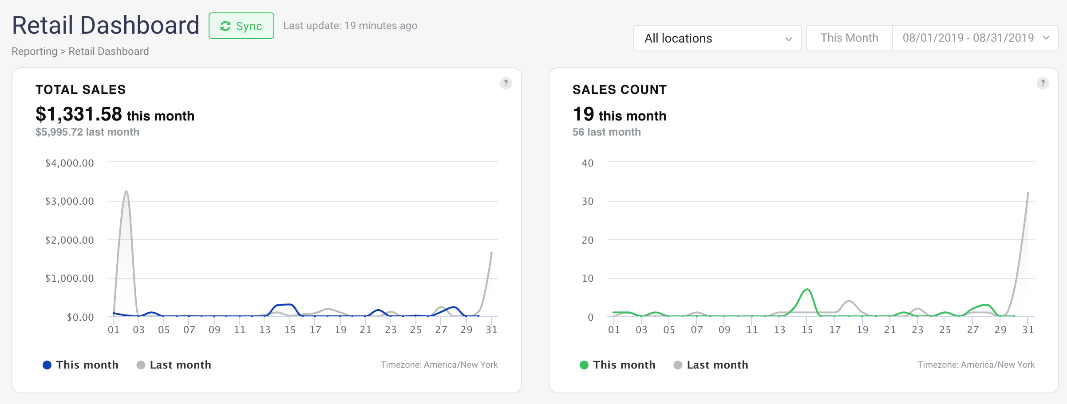
Task: Click the green Sync button
Action: tap(241, 26)
